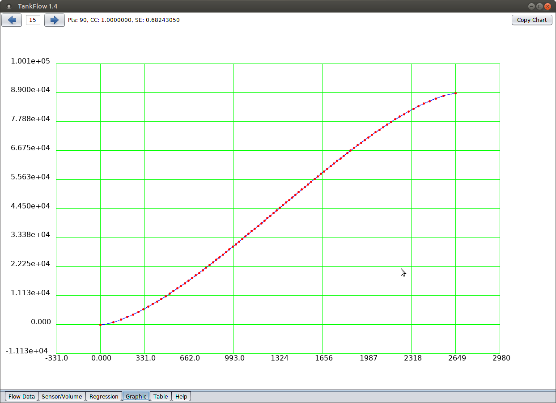Select the Graphic tab
Screen dimensions: 556x403
click(x=136, y=396)
